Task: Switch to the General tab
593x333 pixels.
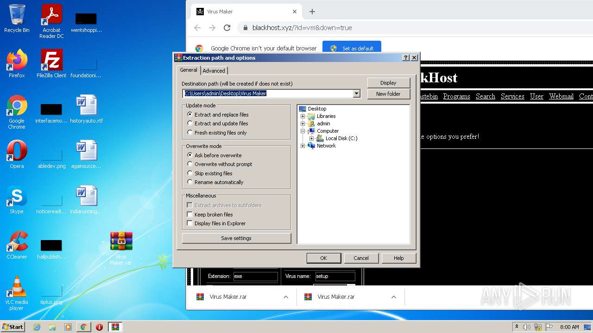Action: [189, 70]
